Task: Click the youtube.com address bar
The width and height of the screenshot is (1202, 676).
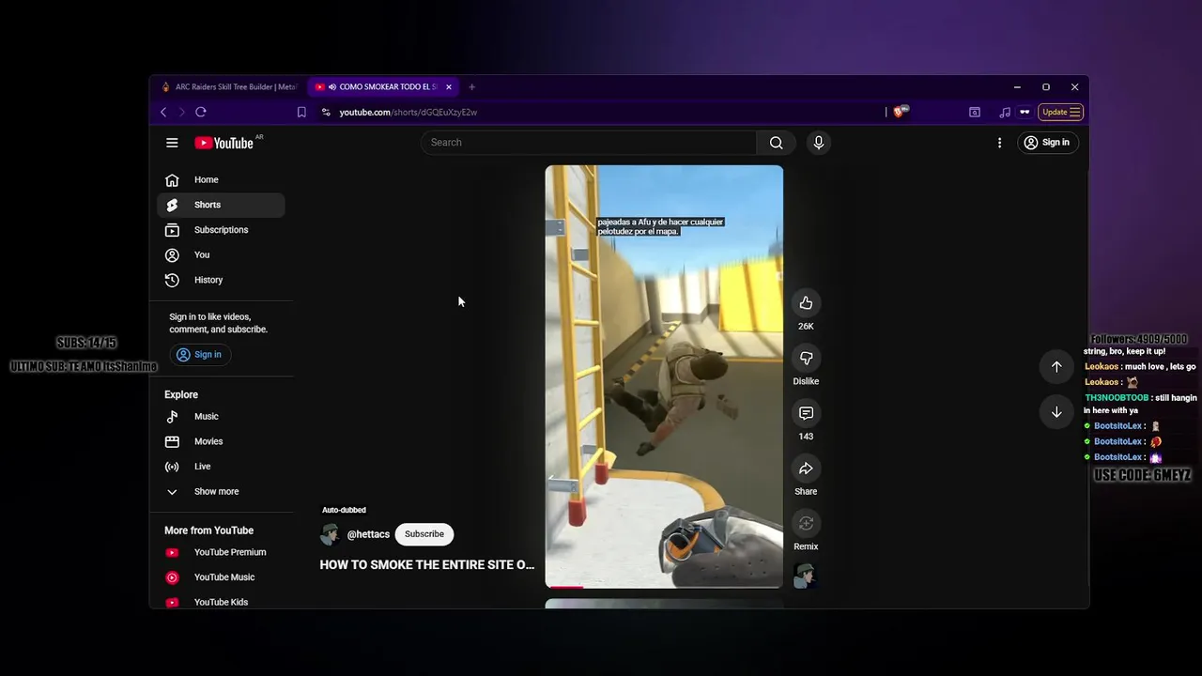Action: (x=601, y=112)
